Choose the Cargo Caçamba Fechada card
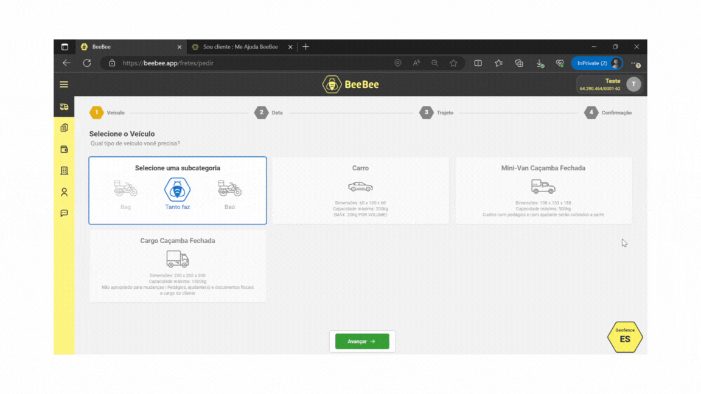Screen dimensions: 701x394 point(178,266)
